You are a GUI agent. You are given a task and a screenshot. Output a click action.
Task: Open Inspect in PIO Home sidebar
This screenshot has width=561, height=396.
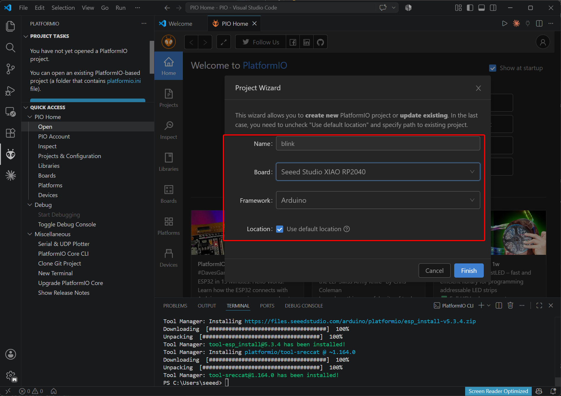pyautogui.click(x=169, y=130)
